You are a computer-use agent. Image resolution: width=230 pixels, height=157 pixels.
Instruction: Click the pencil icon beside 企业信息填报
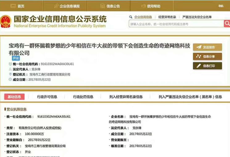pyautogui.click(x=56, y=6)
